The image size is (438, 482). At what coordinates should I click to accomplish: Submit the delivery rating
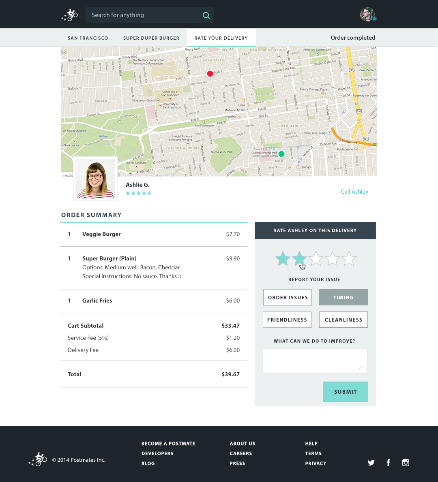[x=346, y=392]
